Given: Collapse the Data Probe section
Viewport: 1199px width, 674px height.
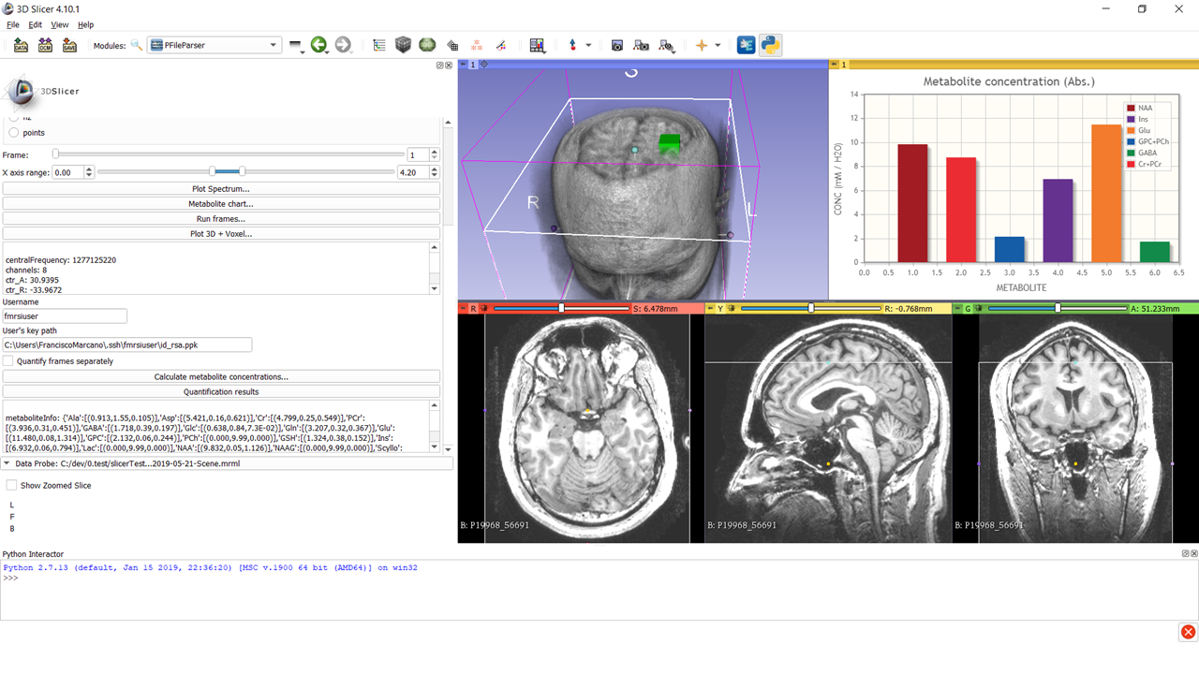Looking at the screenshot, I should tap(7, 463).
